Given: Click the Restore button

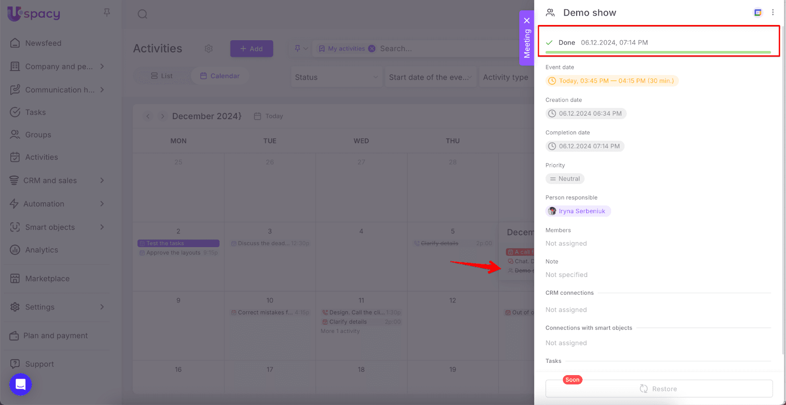Looking at the screenshot, I should pos(658,389).
